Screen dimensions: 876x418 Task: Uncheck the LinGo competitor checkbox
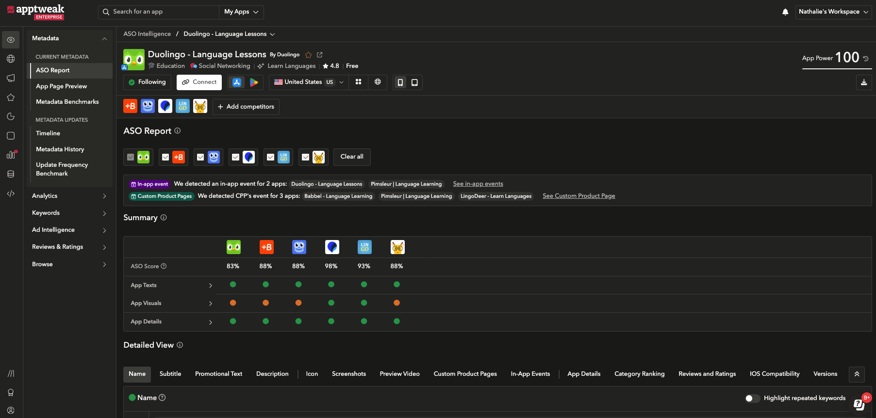pos(270,157)
